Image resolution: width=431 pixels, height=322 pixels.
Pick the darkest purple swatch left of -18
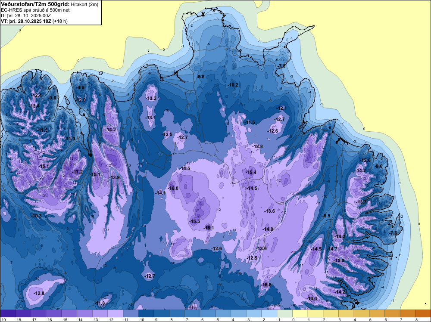(8, 313)
